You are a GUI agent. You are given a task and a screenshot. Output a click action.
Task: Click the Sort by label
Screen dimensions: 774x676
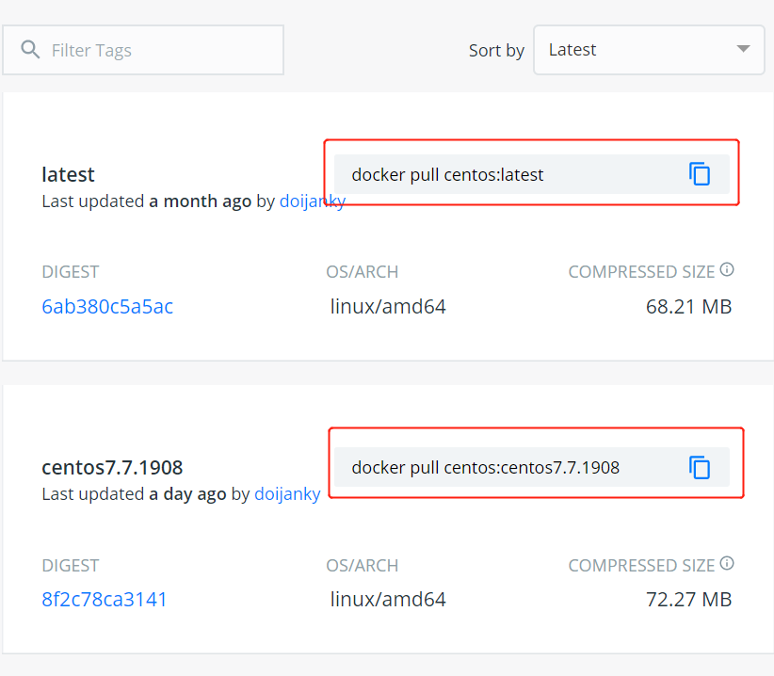click(x=496, y=50)
